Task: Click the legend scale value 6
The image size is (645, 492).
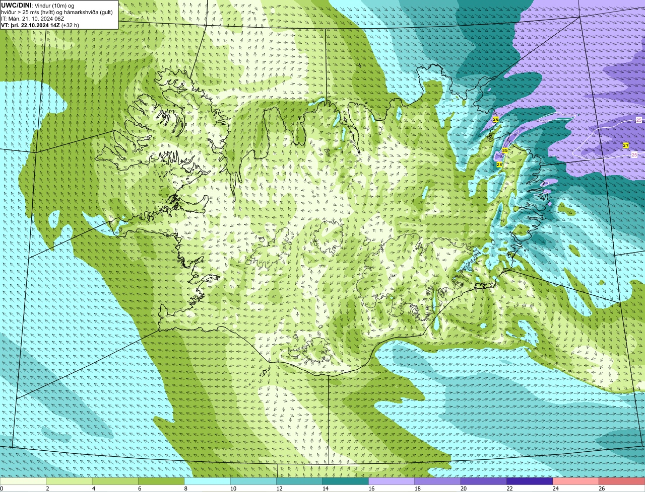Action: (140, 488)
